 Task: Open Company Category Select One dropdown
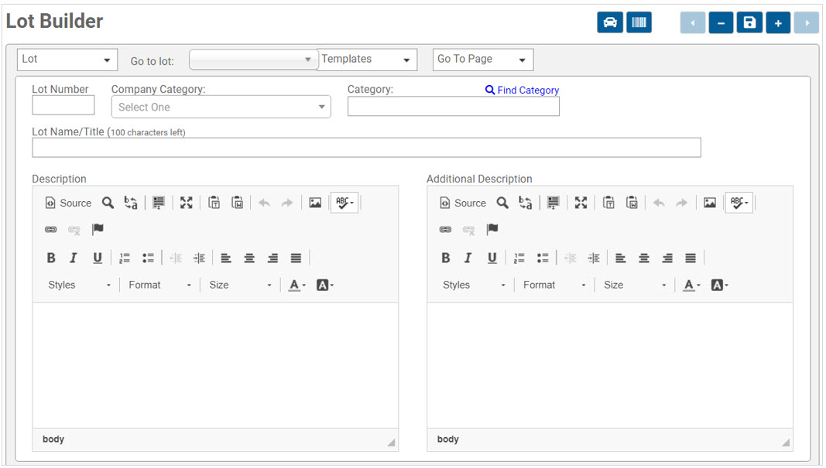[221, 107]
